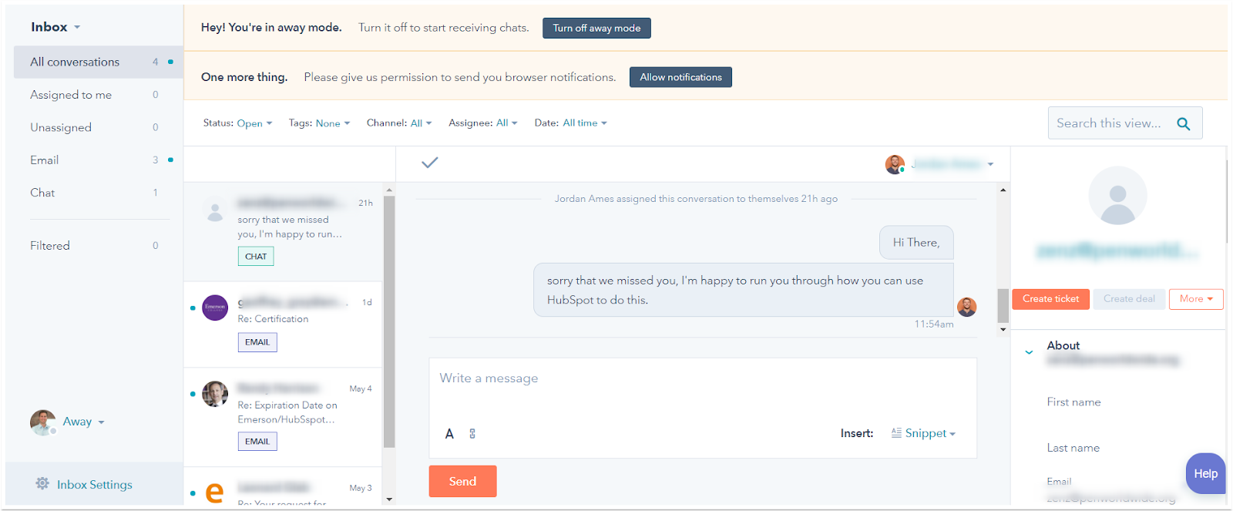Open the Help chat bubble
The height and width of the screenshot is (511, 1233).
[x=1205, y=473]
